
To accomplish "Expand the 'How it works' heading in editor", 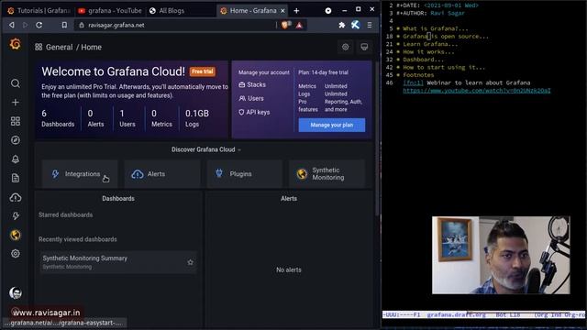I will 428,52.
